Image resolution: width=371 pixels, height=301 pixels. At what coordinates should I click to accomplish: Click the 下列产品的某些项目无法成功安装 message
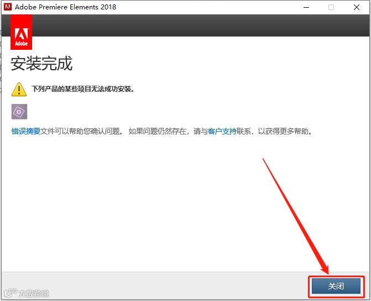83,89
